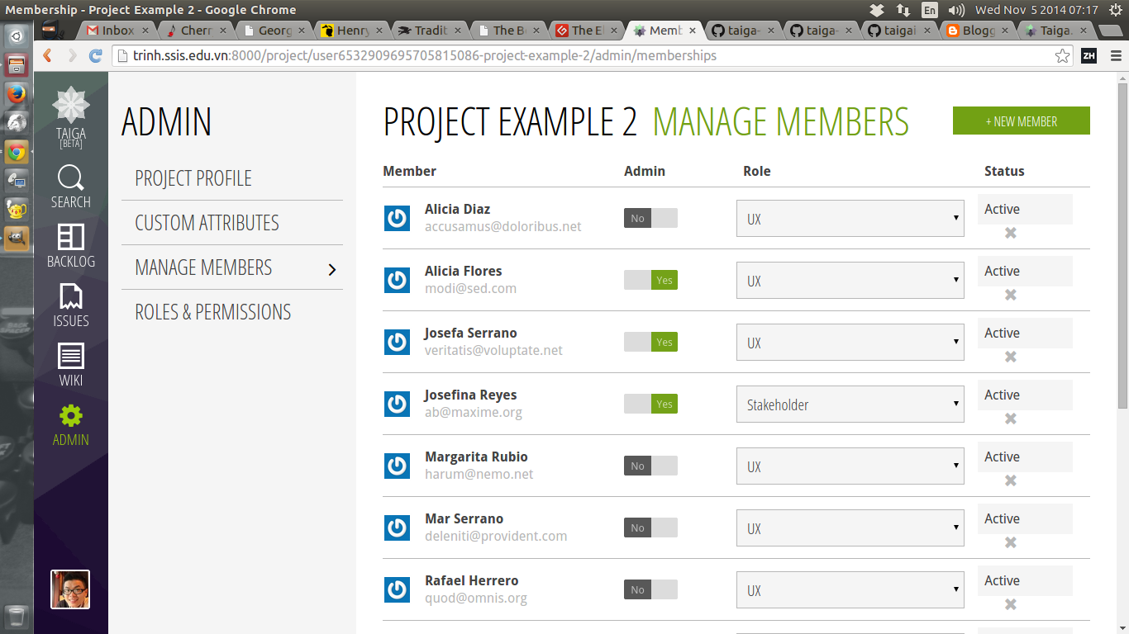Enable admin rights for Margarita Rubio
This screenshot has width=1129, height=634.
pos(650,466)
